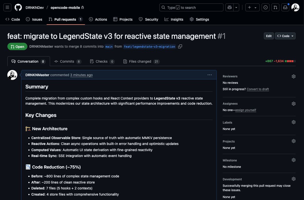Click the assign yourself link
The image size is (304, 200).
coord(245,110)
